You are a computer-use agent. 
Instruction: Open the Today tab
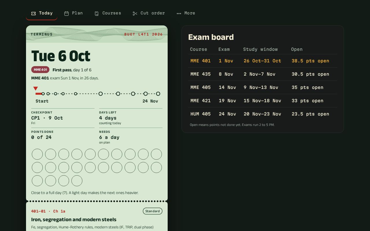(42, 13)
